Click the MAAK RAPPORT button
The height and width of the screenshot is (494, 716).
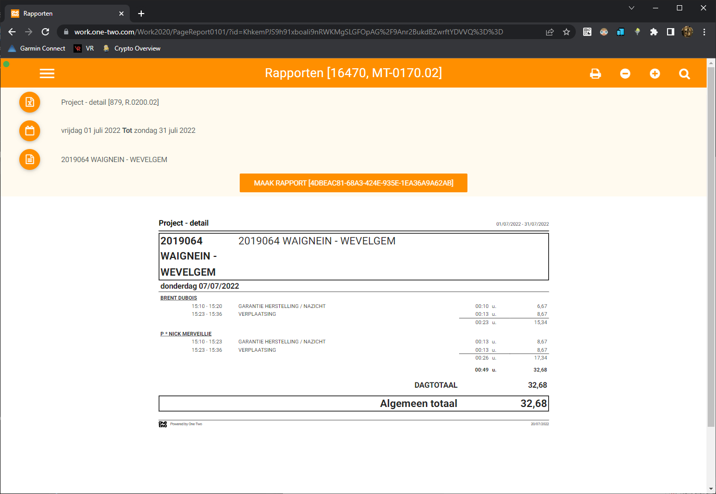[x=353, y=183]
